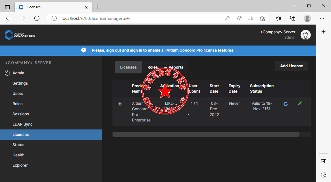Click the browser profile icon
This screenshot has width=331, height=182.
[x=307, y=18]
